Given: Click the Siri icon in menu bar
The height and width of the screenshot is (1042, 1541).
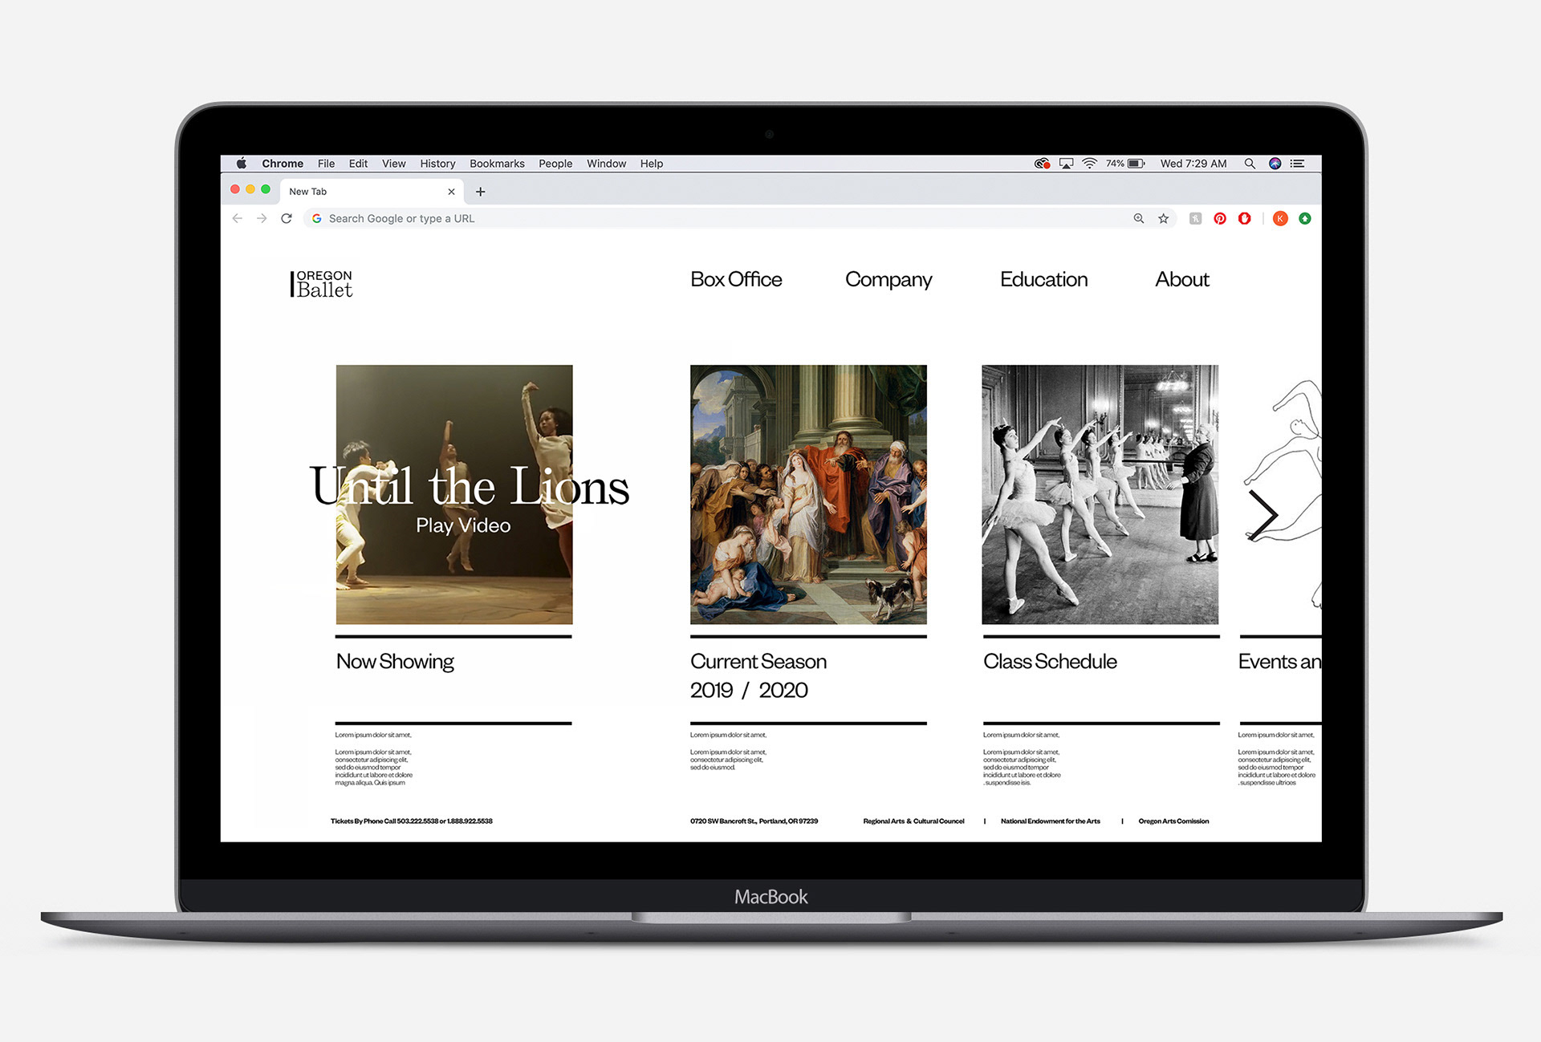Looking at the screenshot, I should 1275,164.
